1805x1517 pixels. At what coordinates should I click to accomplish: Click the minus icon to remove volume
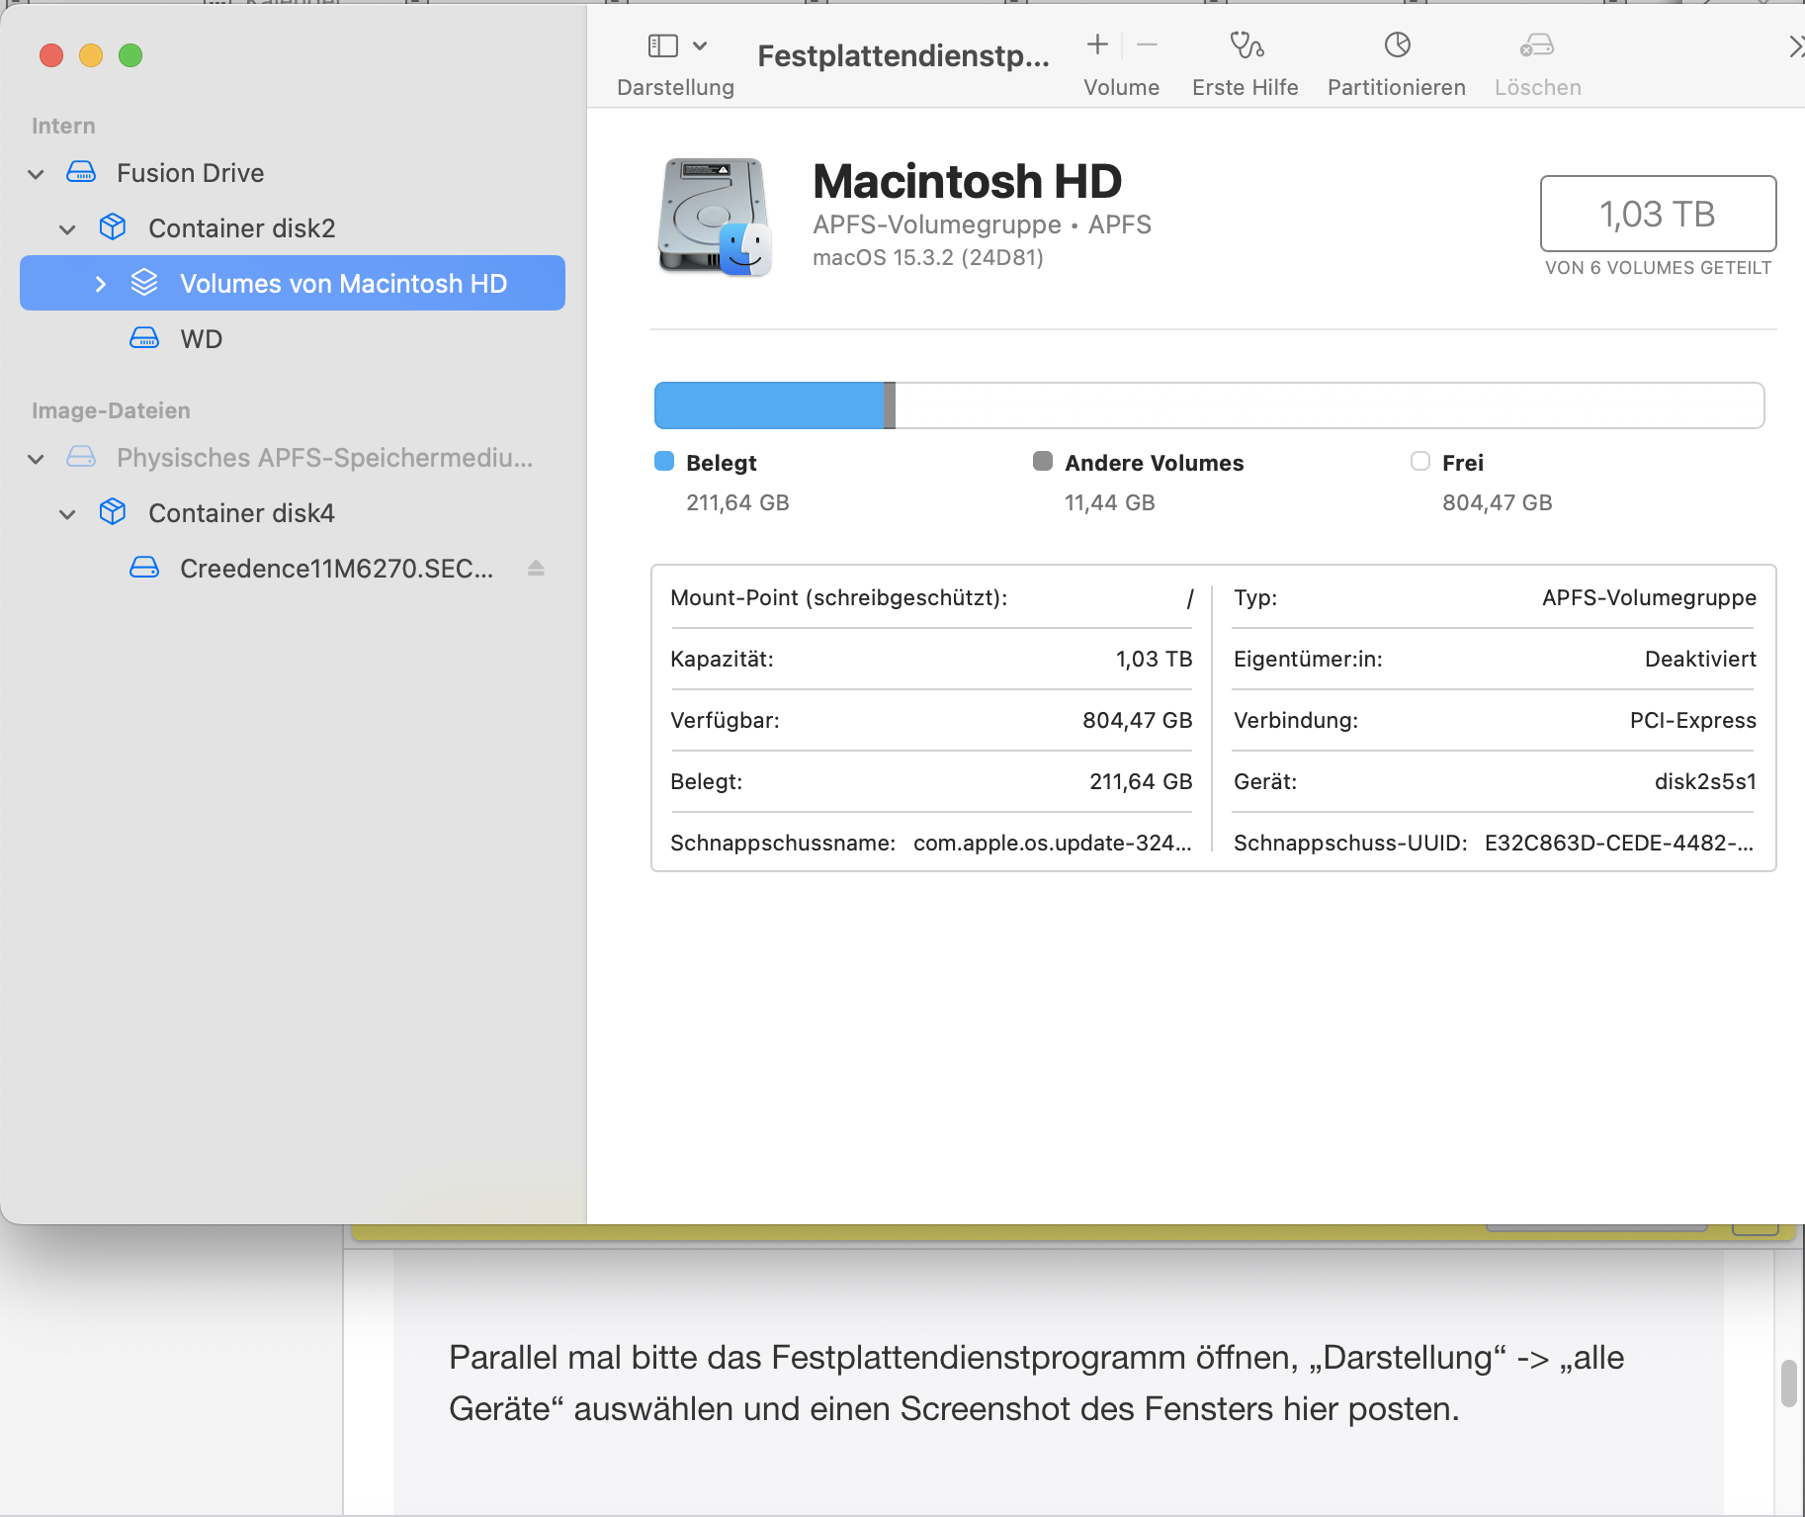click(1147, 45)
